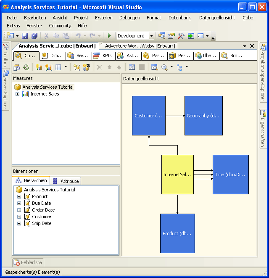Click the Add Cube Dimension icon
The image size is (269, 278).
point(77,67)
